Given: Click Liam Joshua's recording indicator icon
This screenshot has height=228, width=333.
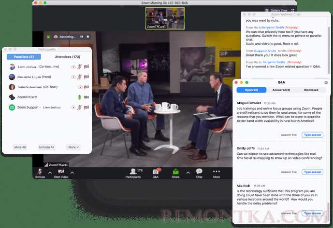Looking at the screenshot, I should tap(73, 67).
